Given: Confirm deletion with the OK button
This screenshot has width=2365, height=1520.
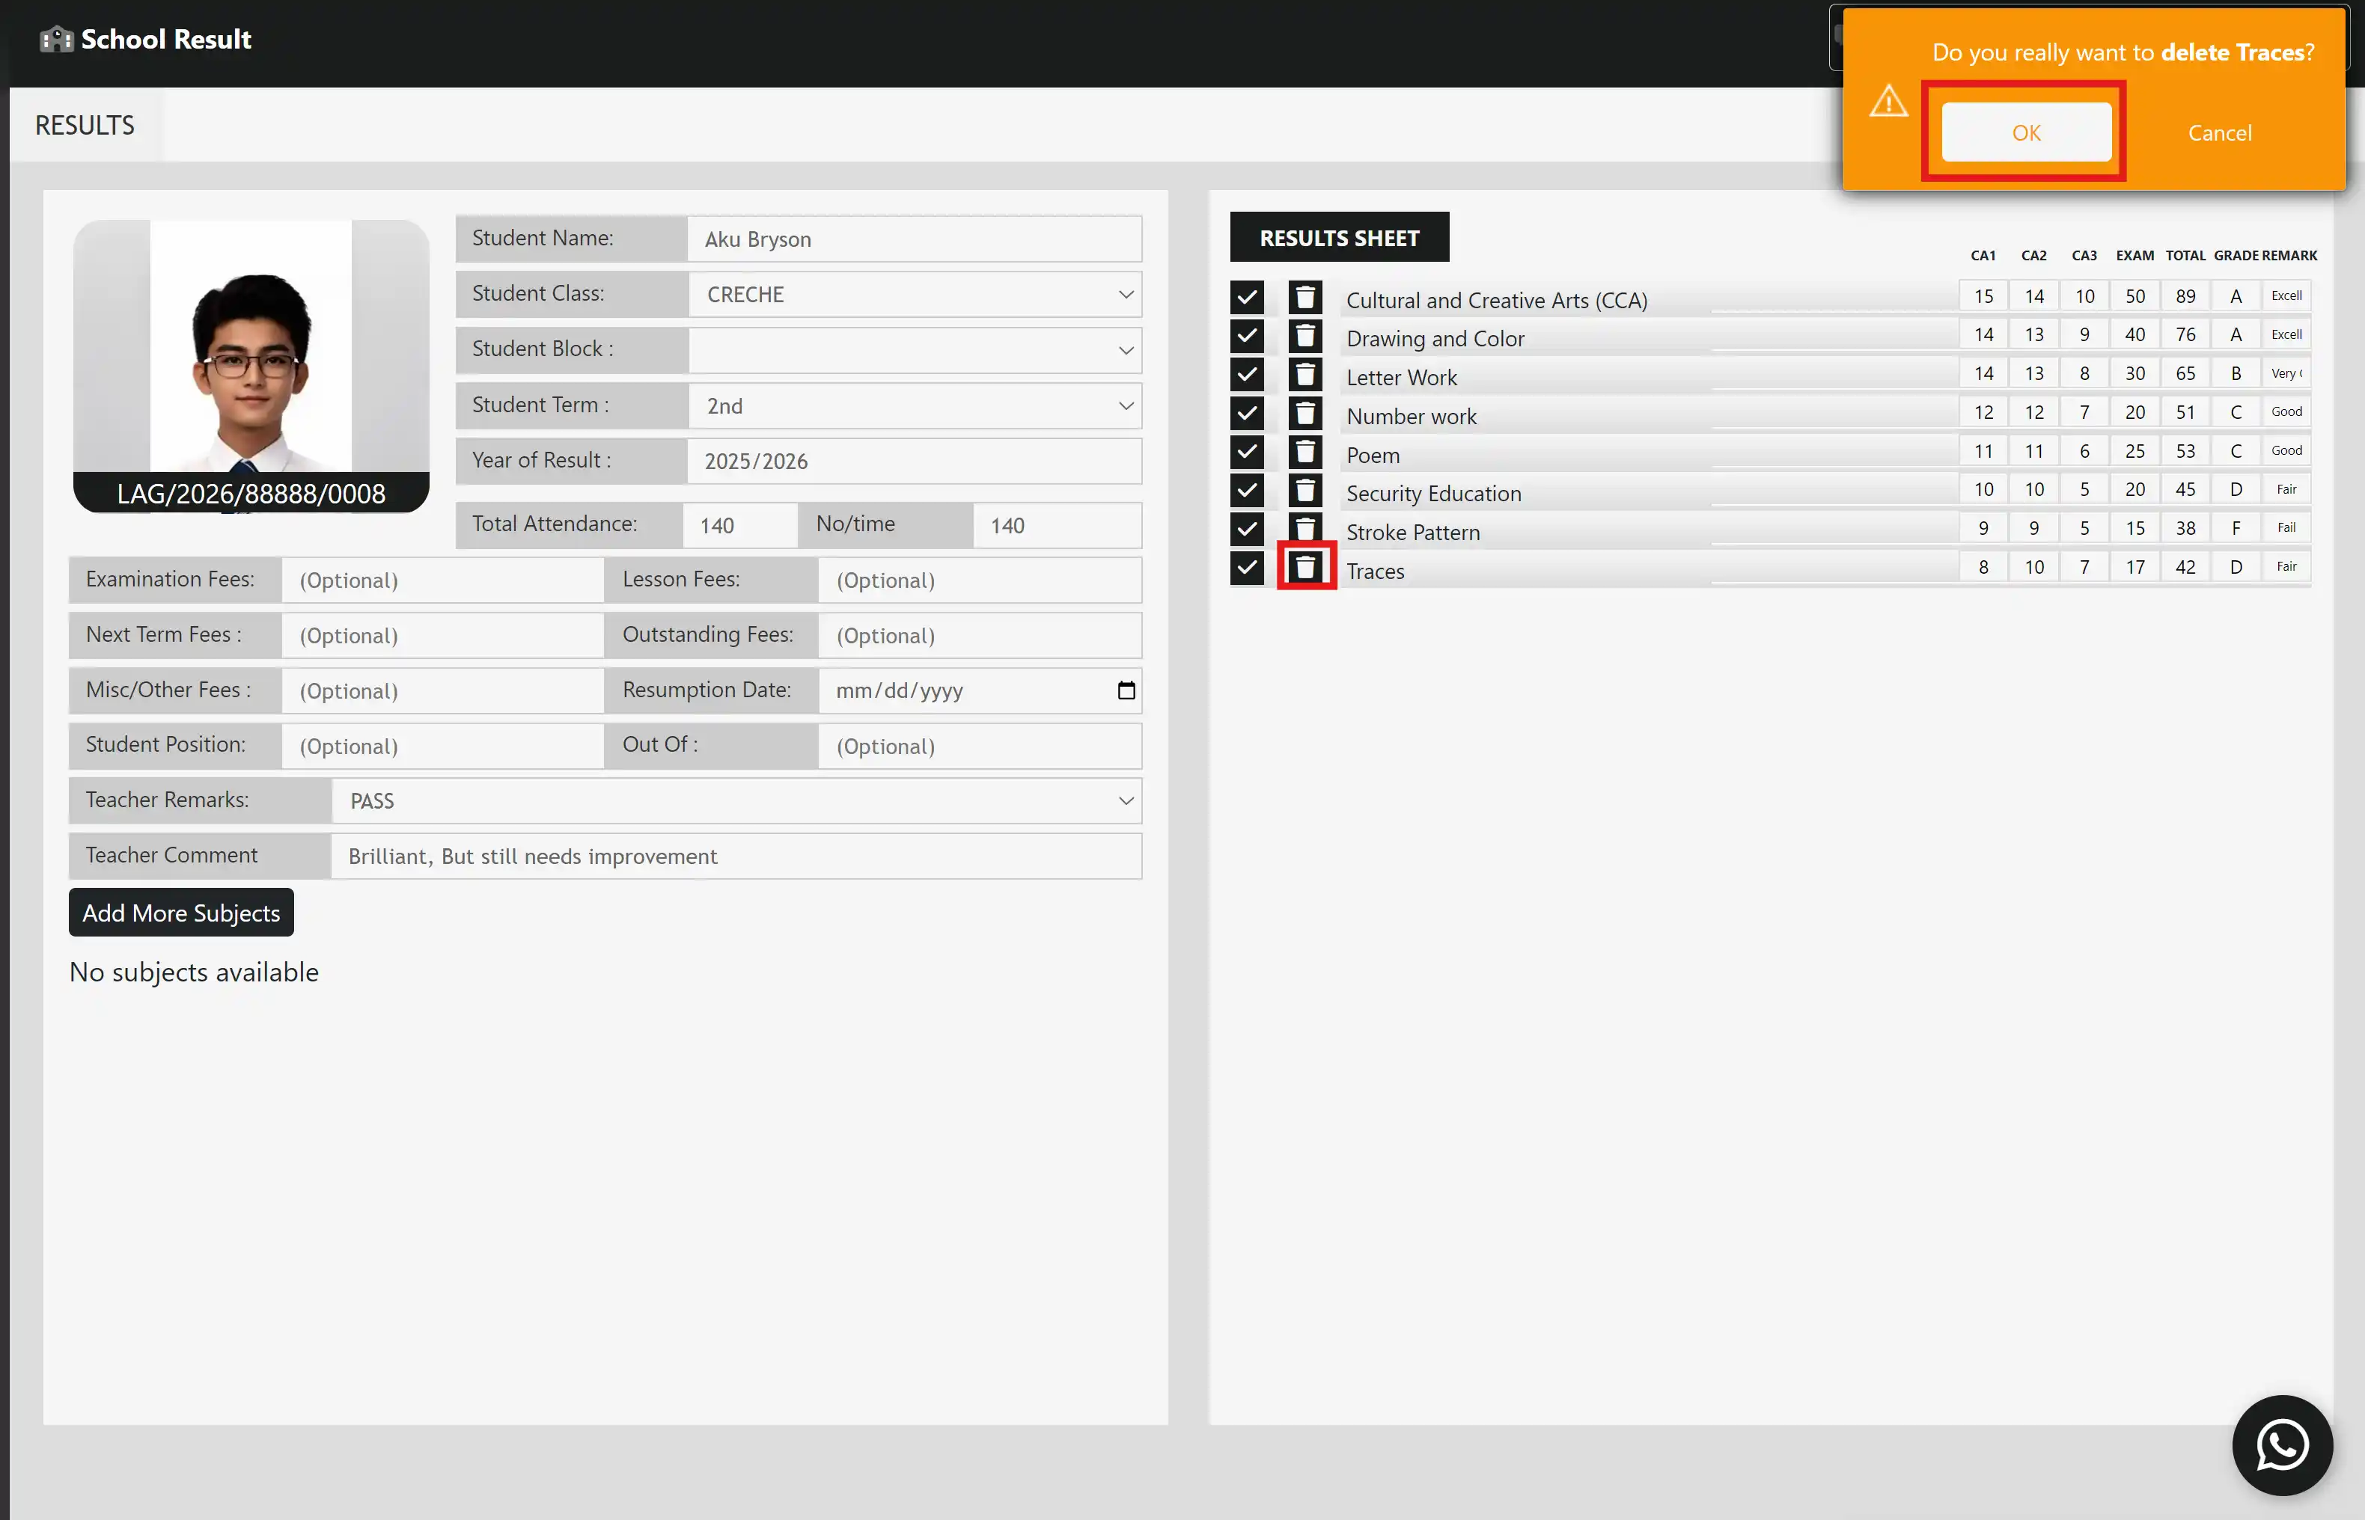Looking at the screenshot, I should pyautogui.click(x=2025, y=132).
